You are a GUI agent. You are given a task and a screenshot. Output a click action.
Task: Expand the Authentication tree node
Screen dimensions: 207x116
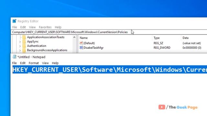[x=20, y=46]
